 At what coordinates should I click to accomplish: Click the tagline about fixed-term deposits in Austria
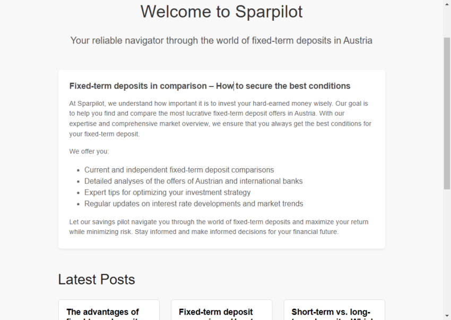(221, 40)
